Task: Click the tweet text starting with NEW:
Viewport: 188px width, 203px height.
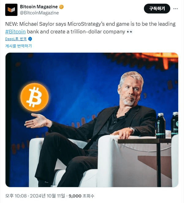Action: (x=90, y=28)
